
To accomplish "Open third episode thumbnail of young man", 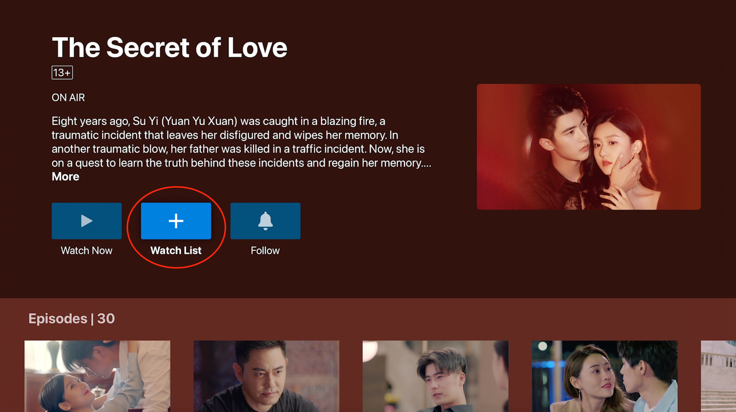I will pos(435,376).
